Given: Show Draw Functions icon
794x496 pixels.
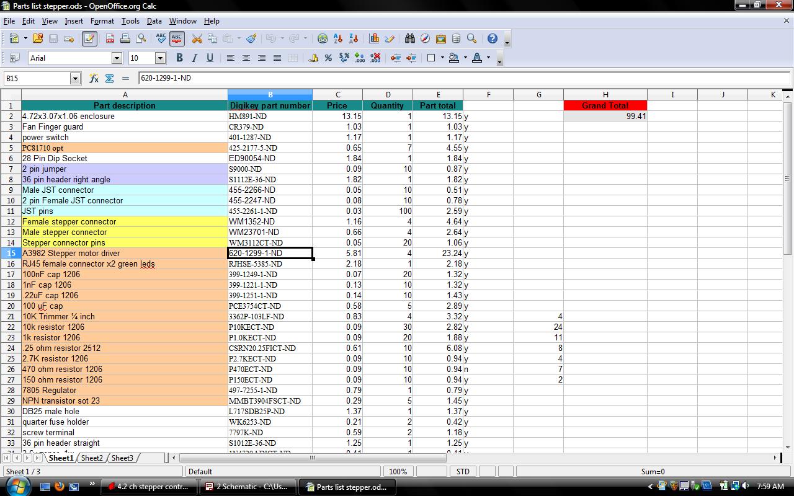Looking at the screenshot, I should (x=390, y=38).
